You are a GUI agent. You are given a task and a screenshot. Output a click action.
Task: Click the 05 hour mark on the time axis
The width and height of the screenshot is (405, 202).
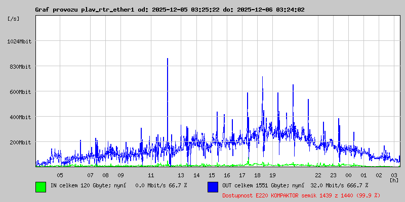click(x=60, y=175)
